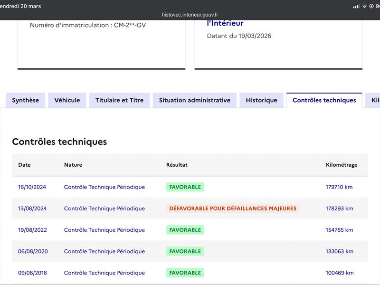Click the Date column header
The image size is (380, 285).
coord(25,165)
